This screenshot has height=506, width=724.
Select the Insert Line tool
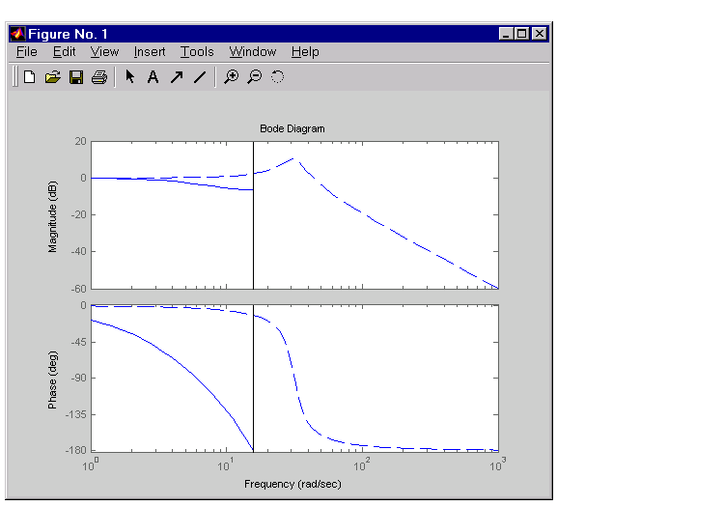[x=199, y=77]
